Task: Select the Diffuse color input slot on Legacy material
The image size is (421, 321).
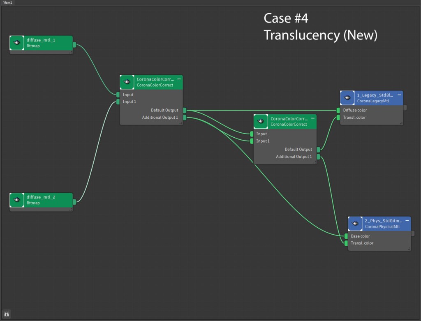Action: 338,110
